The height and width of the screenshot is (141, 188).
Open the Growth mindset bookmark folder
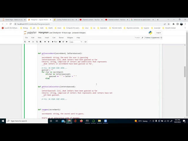coord(169,28)
